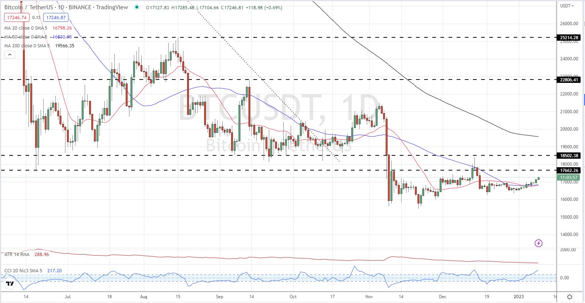Click the 22000.00 price axis label
This screenshot has width=585, height=303.
[569, 94]
